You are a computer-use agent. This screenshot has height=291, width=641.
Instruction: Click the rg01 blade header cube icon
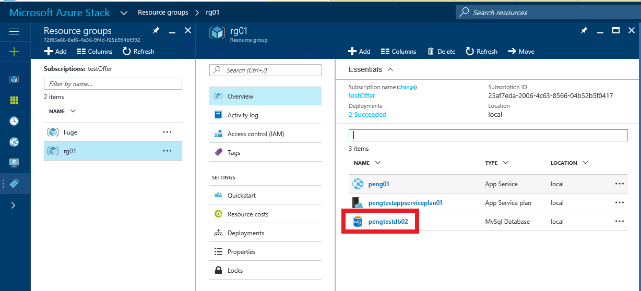(217, 33)
